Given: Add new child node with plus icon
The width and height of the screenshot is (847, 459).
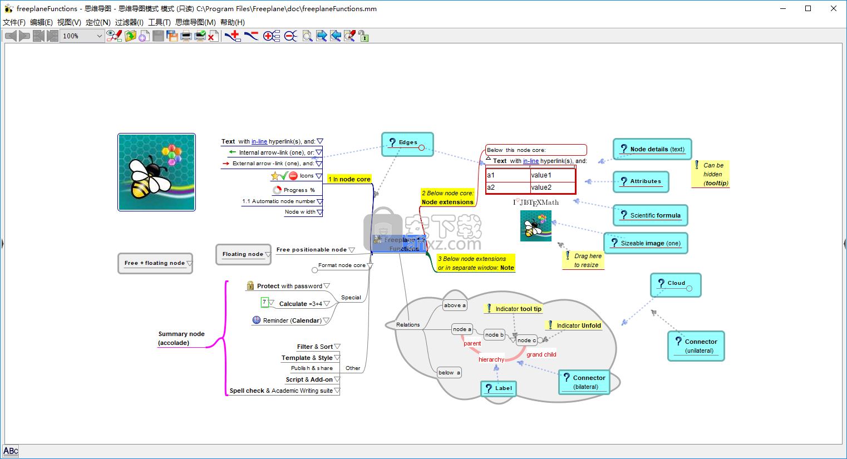Looking at the screenshot, I should (233, 36).
